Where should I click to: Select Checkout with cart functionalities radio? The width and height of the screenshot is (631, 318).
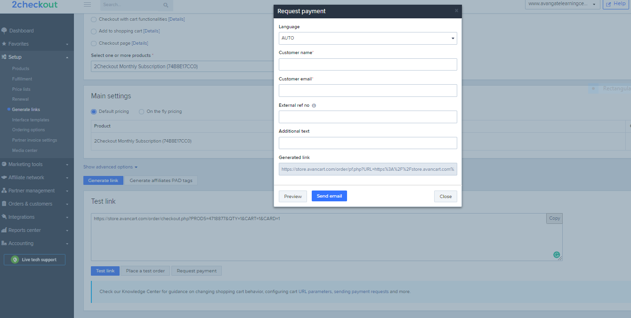(94, 19)
